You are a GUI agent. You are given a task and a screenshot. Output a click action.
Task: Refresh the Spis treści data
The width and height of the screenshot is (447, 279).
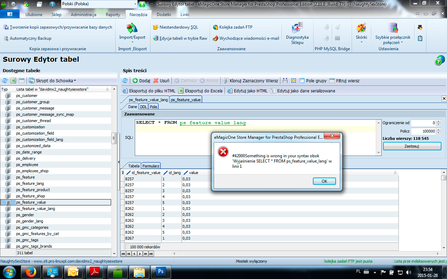[125, 81]
